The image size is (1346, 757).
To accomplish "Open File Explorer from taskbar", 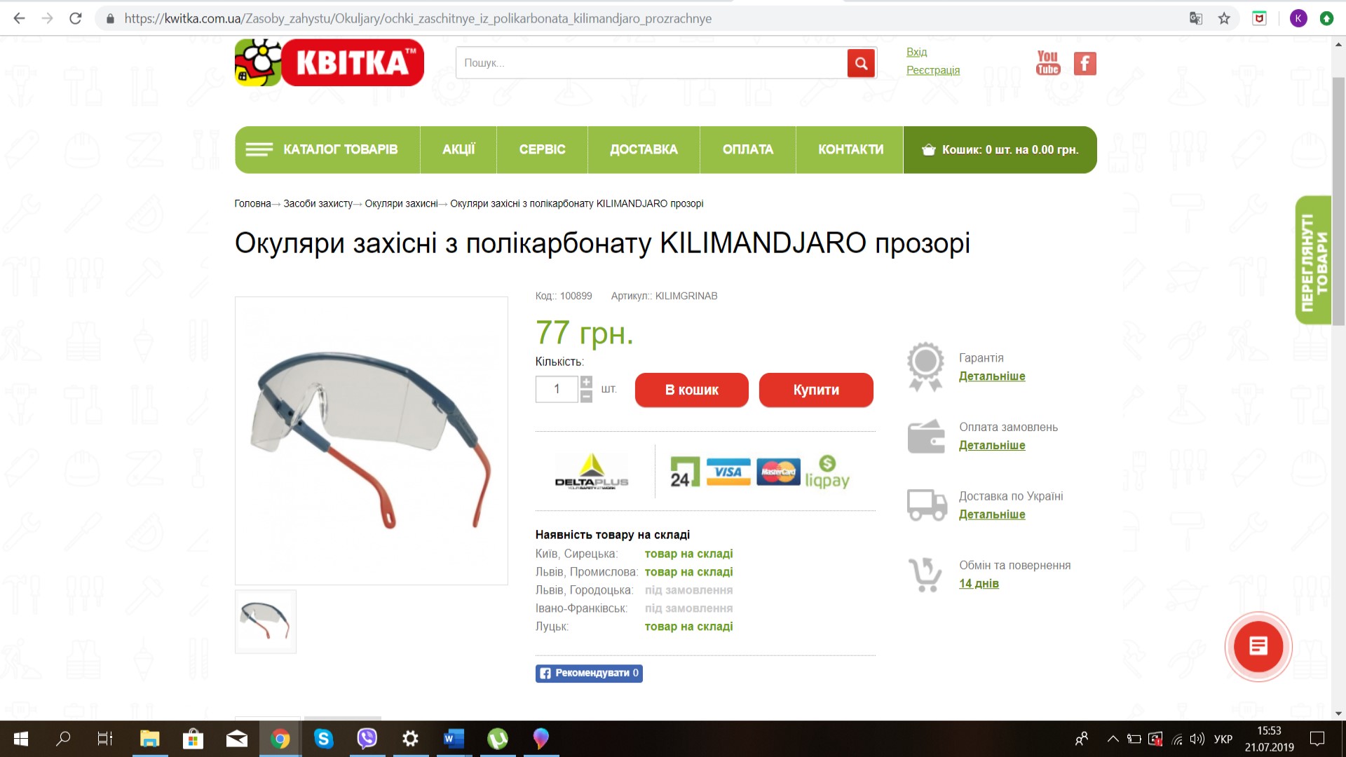I will coord(149,739).
